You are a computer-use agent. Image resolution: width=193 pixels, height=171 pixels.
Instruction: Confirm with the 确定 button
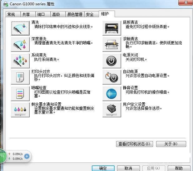pyautogui.click(x=103, y=168)
